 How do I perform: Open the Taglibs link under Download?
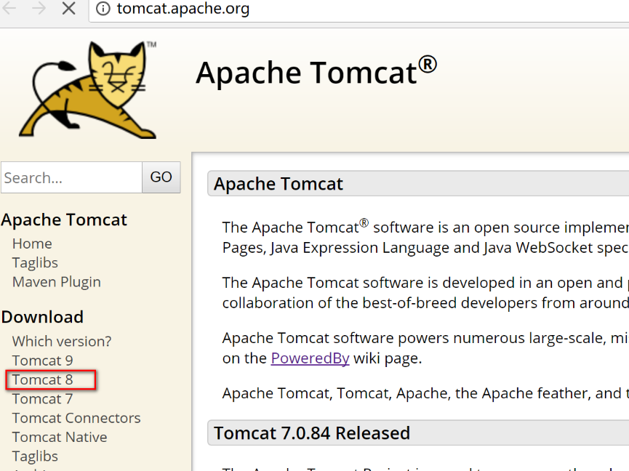[x=35, y=456]
